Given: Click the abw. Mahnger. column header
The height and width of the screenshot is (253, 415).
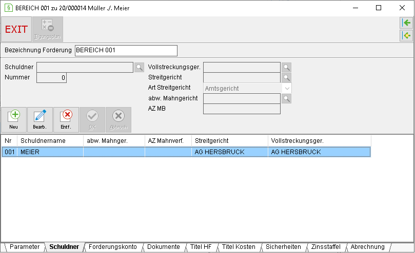Looking at the screenshot, I should click(114, 141).
